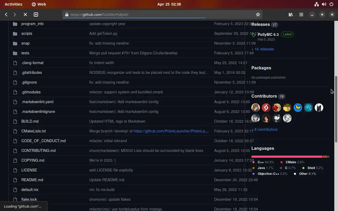This screenshot has height=211, width=338.
Task: View the '+ 8 contributors' link
Action: pyautogui.click(x=264, y=130)
